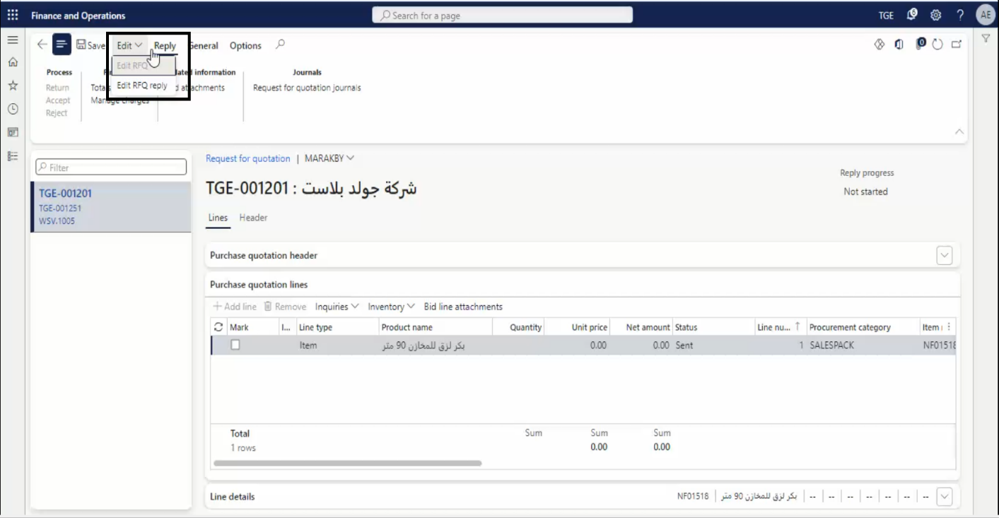Open the Favorites star in the sidebar
Viewport: 999px width, 518px height.
point(13,86)
